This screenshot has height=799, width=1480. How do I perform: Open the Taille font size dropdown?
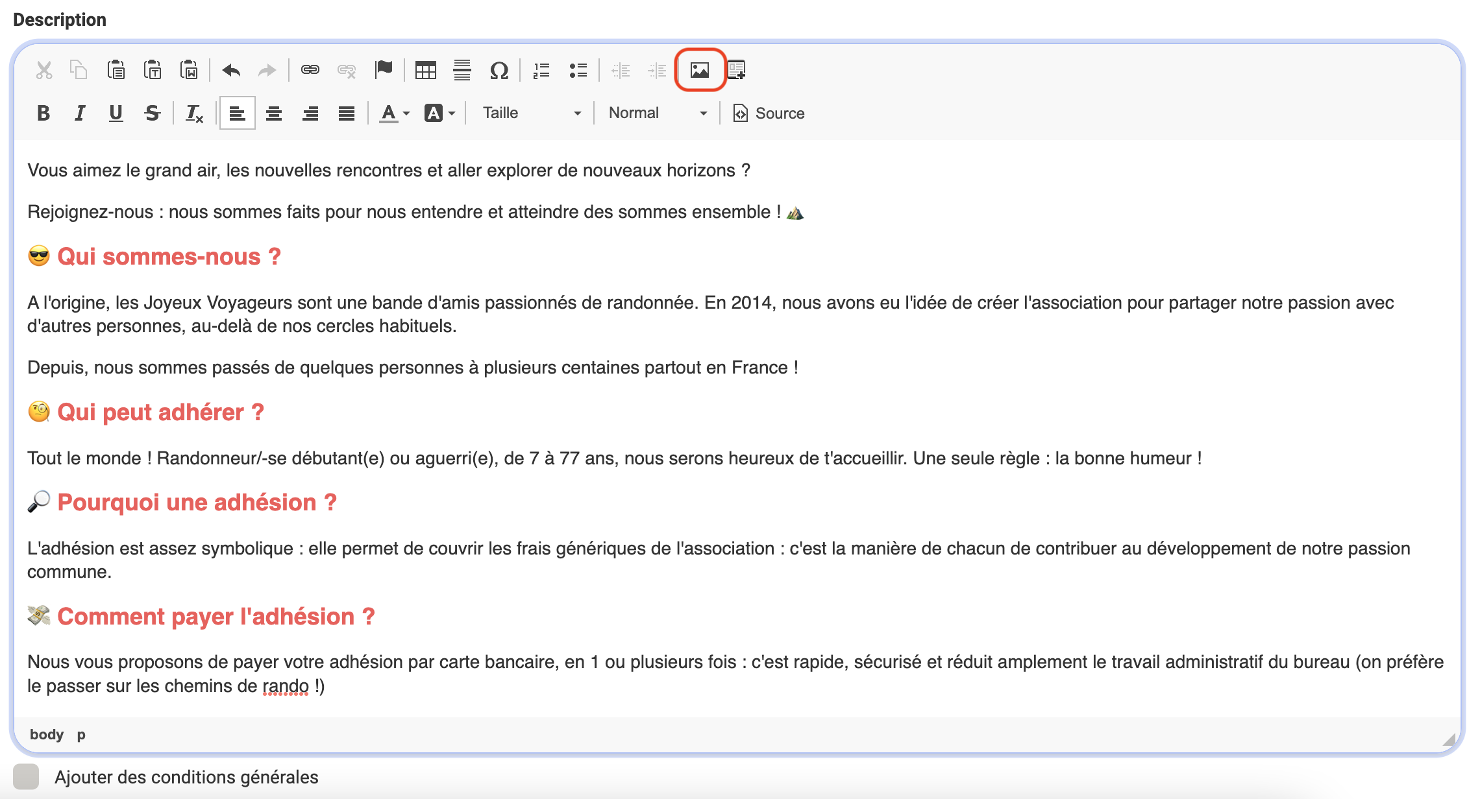click(x=531, y=113)
